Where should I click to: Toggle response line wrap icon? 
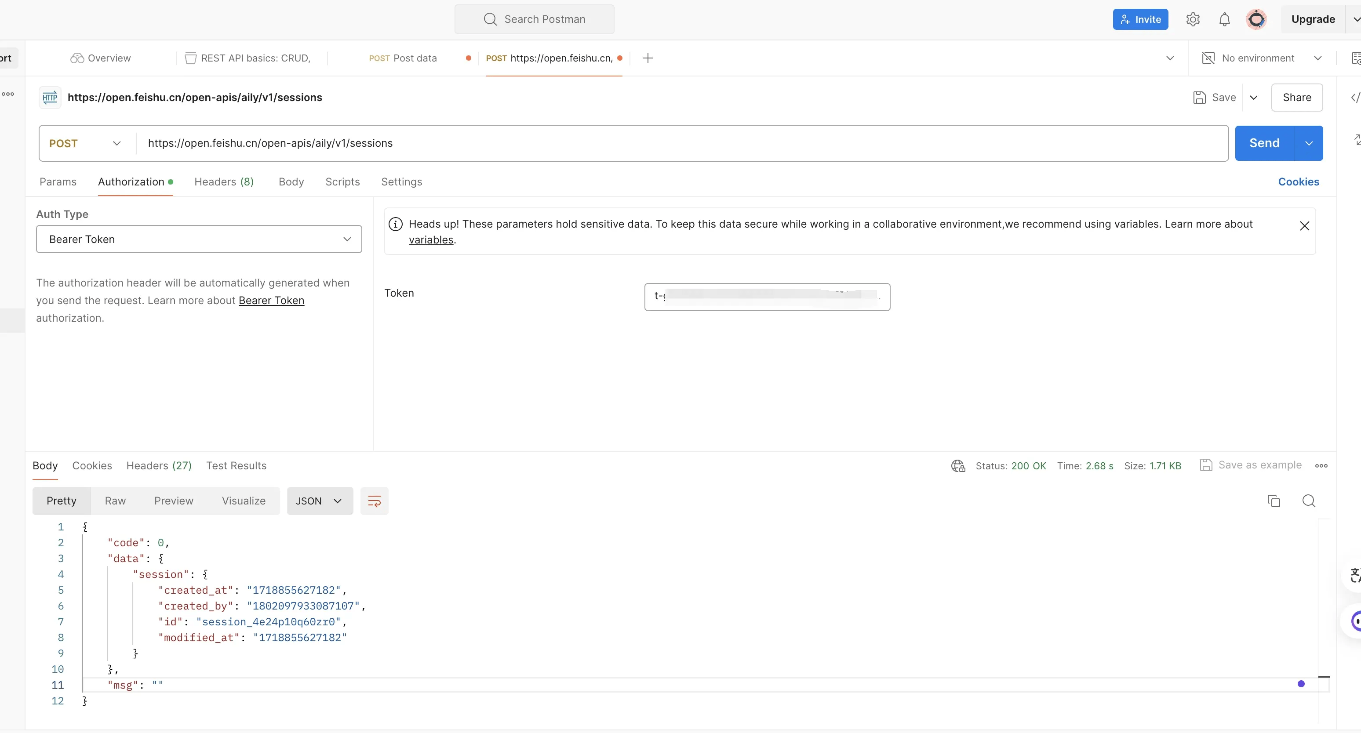[374, 501]
